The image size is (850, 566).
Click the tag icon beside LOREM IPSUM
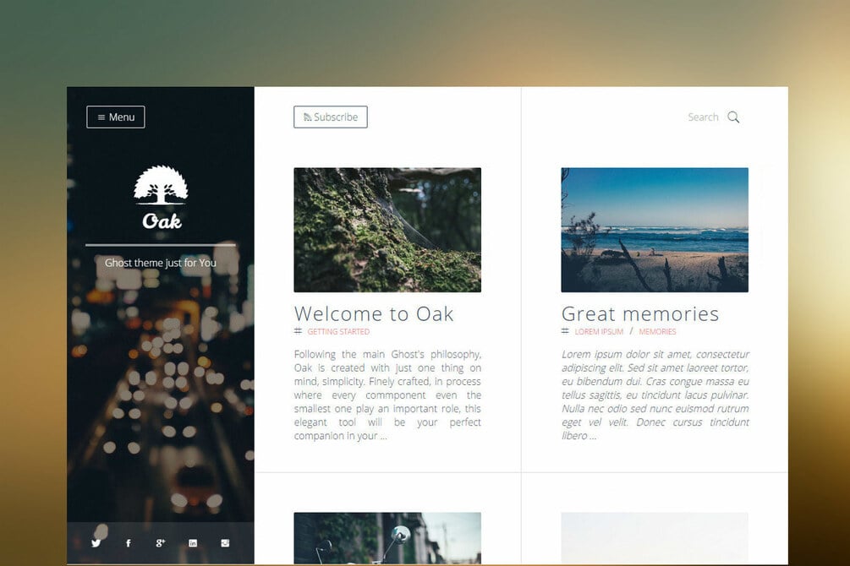[x=564, y=331]
